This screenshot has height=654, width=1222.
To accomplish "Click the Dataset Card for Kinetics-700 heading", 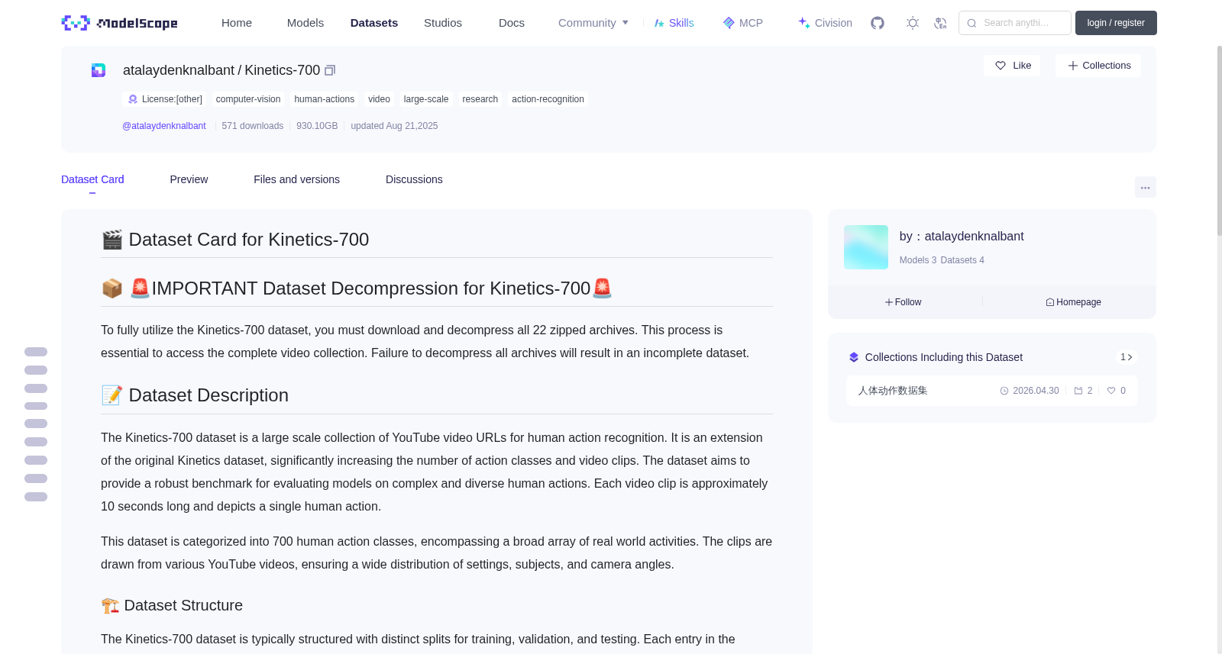I will coord(249,240).
